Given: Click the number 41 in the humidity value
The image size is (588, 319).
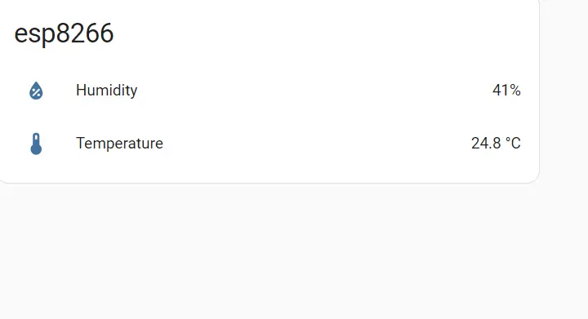Looking at the screenshot, I should coord(501,91).
